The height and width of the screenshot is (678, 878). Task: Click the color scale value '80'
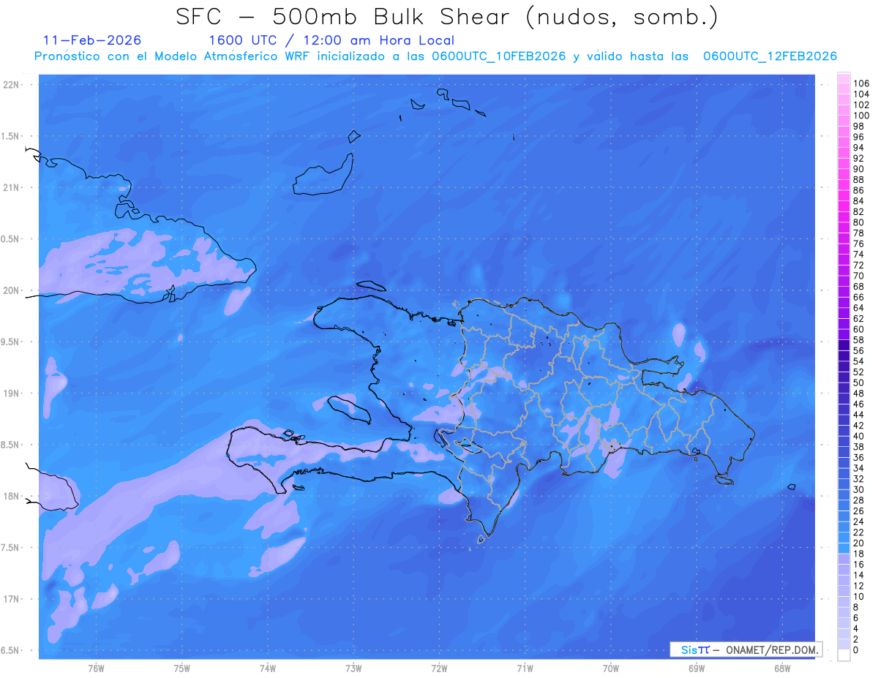tap(859, 222)
